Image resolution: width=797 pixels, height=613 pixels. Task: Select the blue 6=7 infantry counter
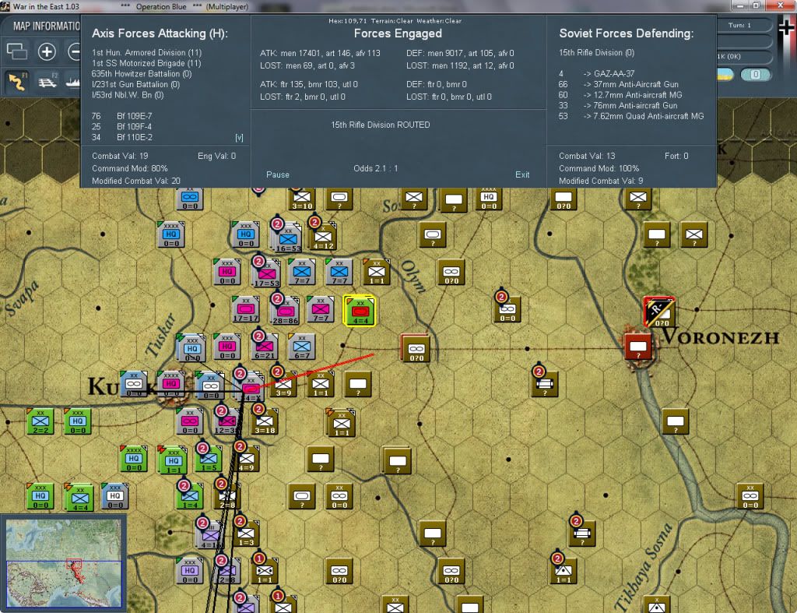click(302, 347)
